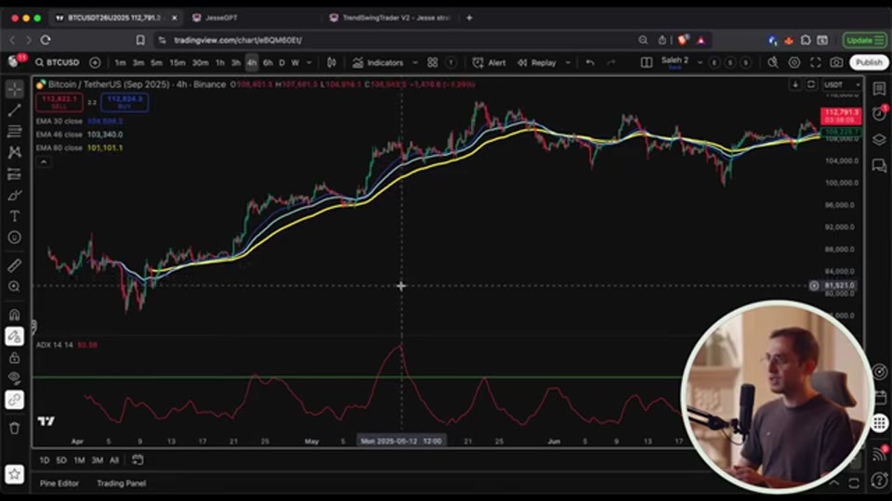Screen dimensions: 892x501
Task: Open favorites star toolbar button
Action: (14, 474)
